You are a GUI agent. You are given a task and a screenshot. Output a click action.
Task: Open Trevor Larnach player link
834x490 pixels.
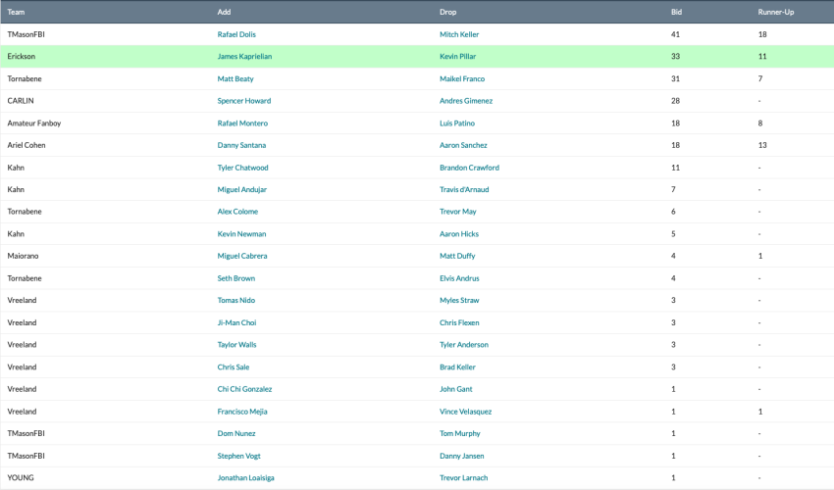coord(463,478)
